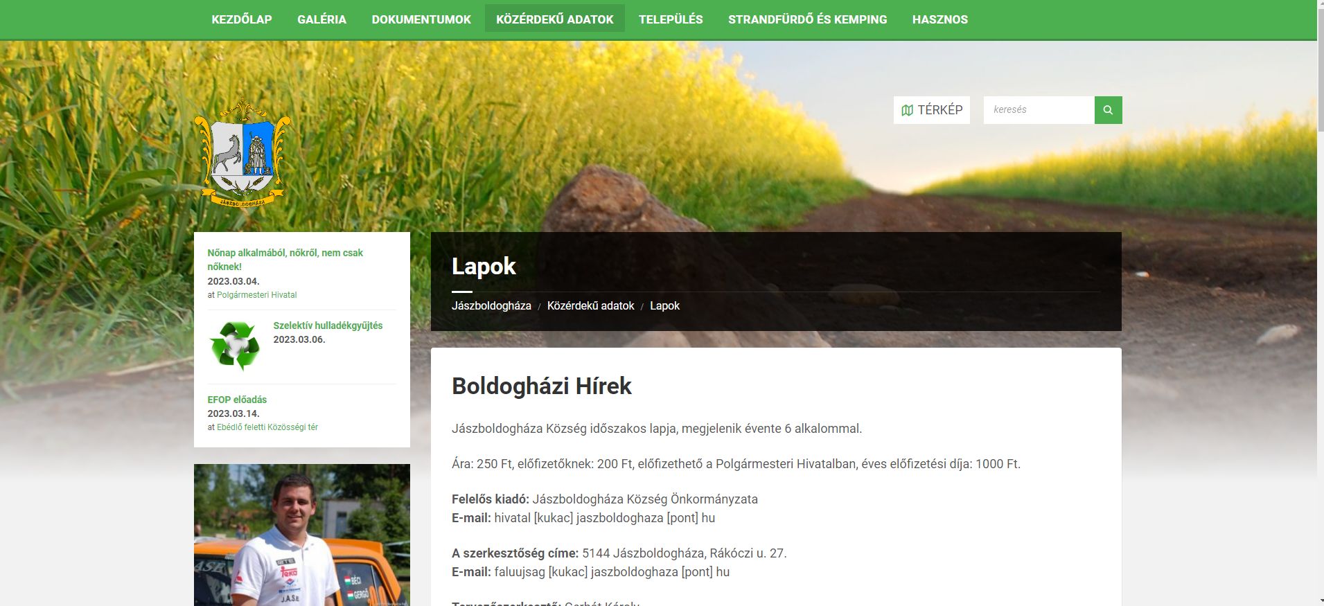Open the Jászboldogháza coat of arms logo
The image size is (1324, 606).
click(x=242, y=152)
